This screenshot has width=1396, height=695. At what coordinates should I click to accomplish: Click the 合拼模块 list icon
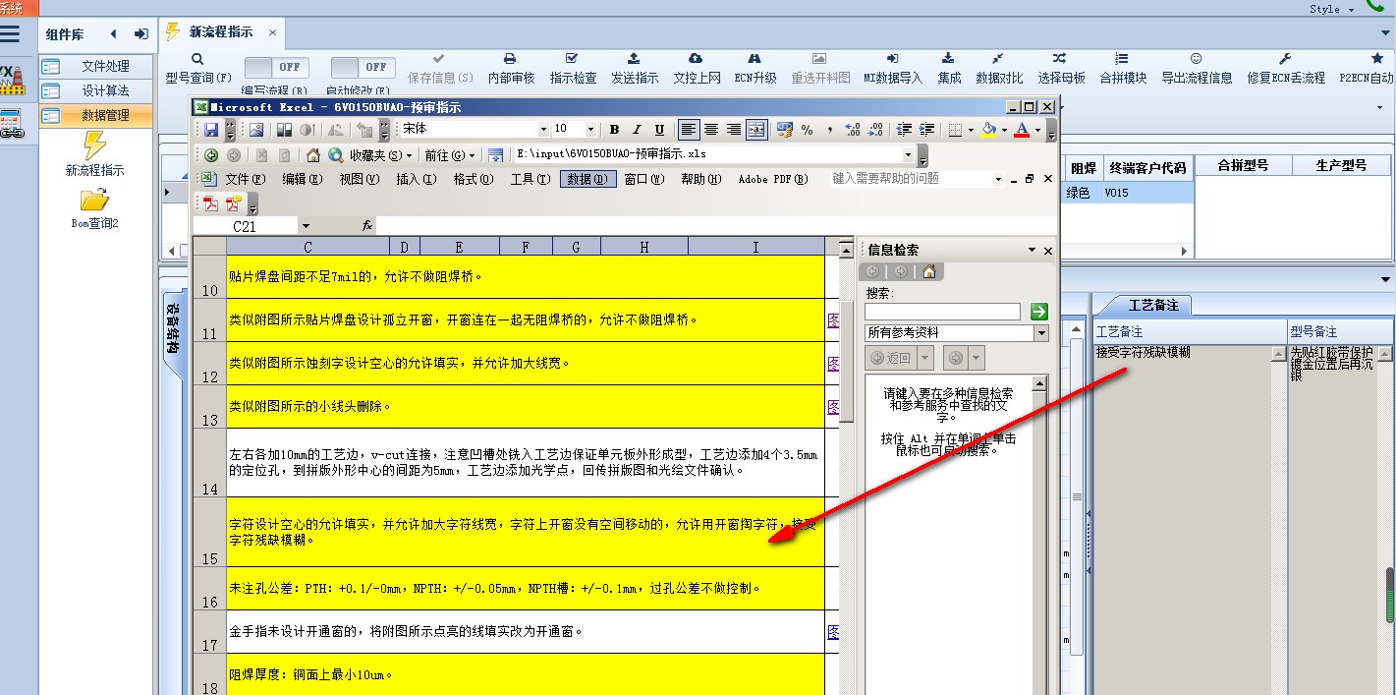1122,59
